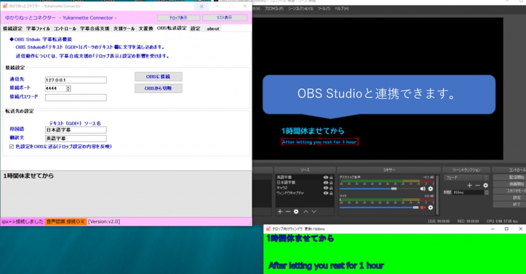Add a scene transition with the plus icon

pyautogui.click(x=469, y=186)
